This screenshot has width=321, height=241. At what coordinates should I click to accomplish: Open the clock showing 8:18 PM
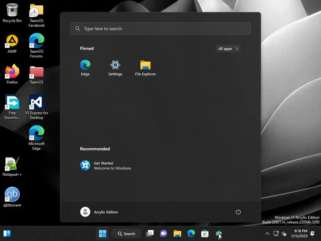coord(299,233)
